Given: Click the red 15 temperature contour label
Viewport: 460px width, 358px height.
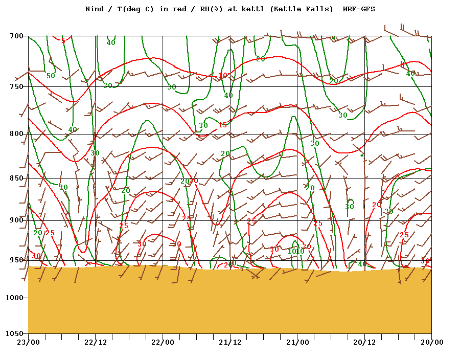Looking at the screenshot, I should pyautogui.click(x=222, y=125).
